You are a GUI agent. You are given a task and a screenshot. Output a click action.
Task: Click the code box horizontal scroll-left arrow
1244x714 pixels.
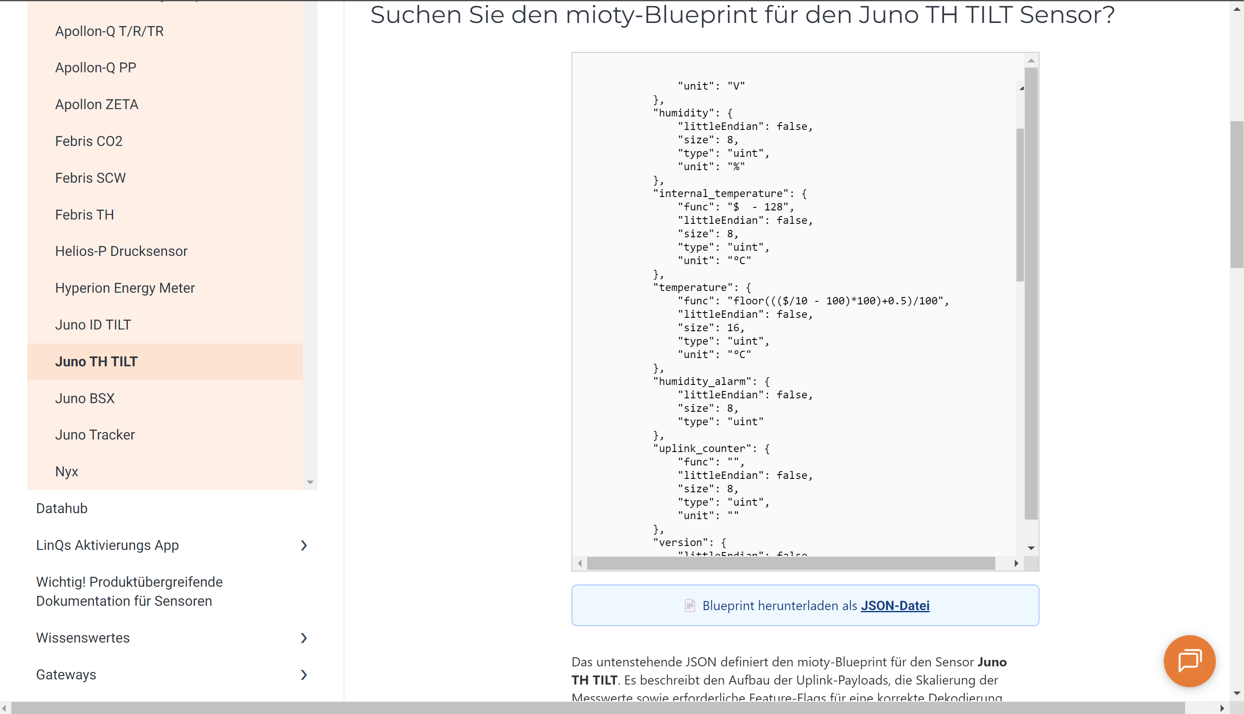tap(580, 563)
